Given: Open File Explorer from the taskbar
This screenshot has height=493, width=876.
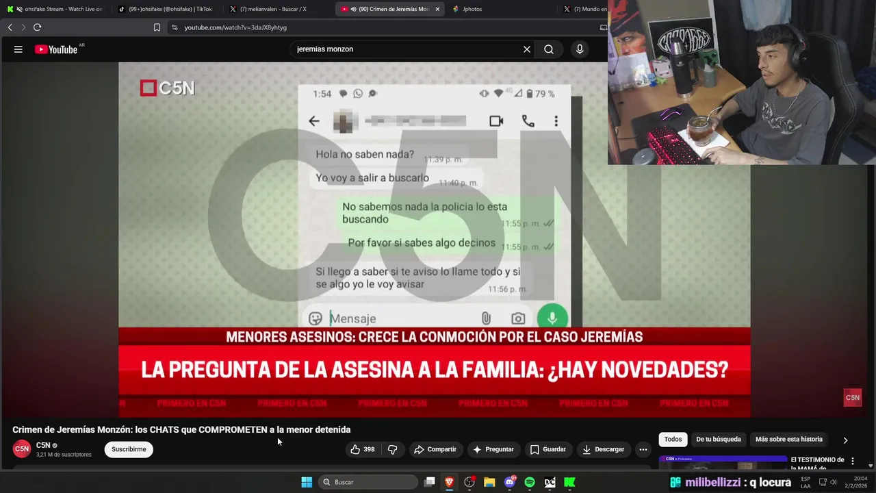Looking at the screenshot, I should coord(489,482).
